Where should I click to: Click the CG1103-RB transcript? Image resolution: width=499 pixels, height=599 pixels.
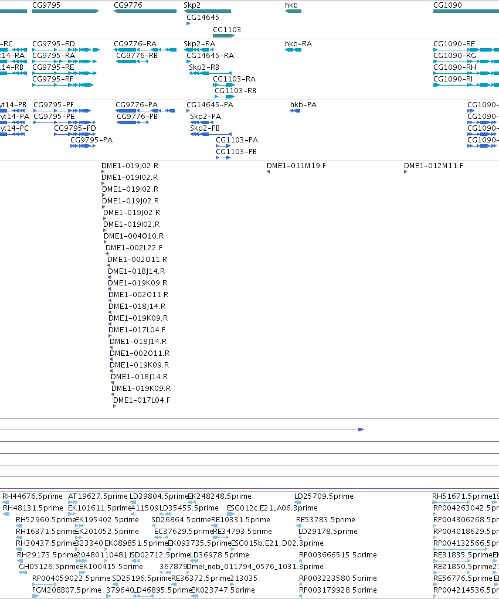click(235, 90)
